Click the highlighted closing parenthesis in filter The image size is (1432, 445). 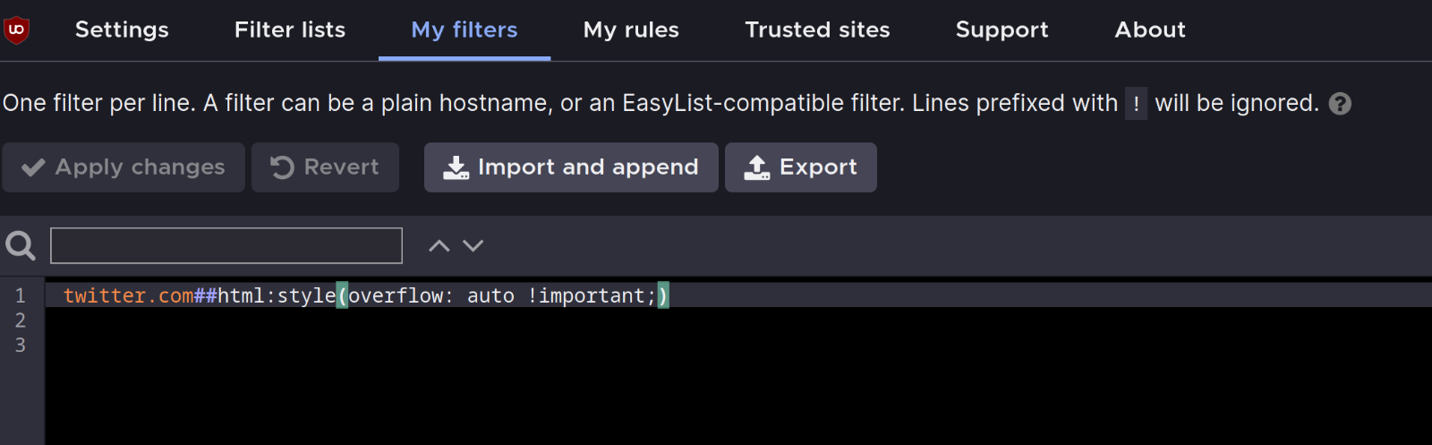(663, 295)
